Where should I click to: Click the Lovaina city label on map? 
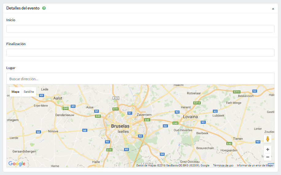point(190,117)
